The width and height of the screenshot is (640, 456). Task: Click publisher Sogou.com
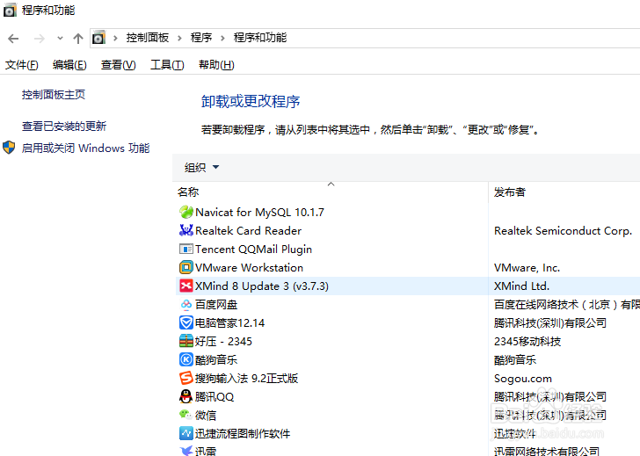(x=523, y=379)
